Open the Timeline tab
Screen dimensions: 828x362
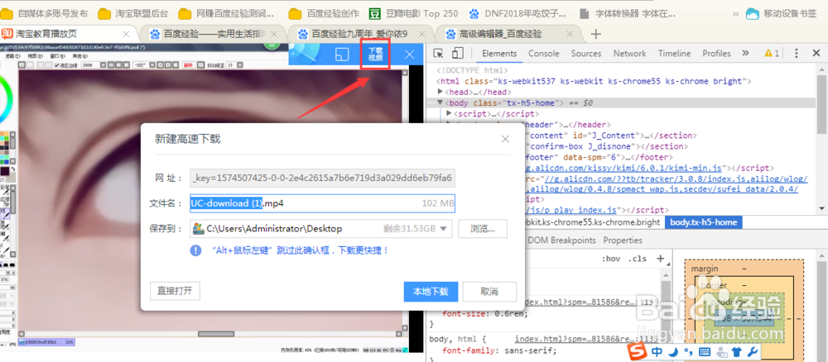pos(674,53)
